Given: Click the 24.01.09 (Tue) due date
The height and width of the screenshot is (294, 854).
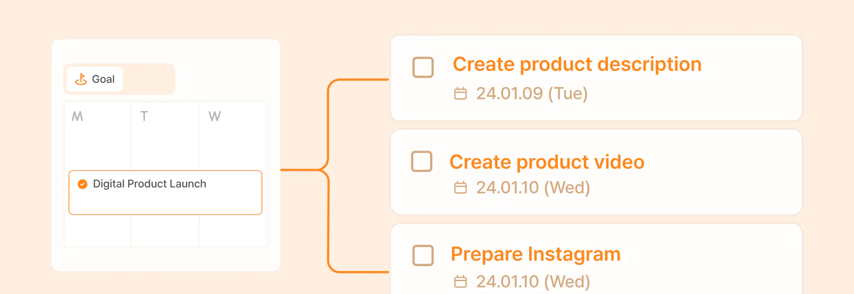Looking at the screenshot, I should [x=532, y=94].
